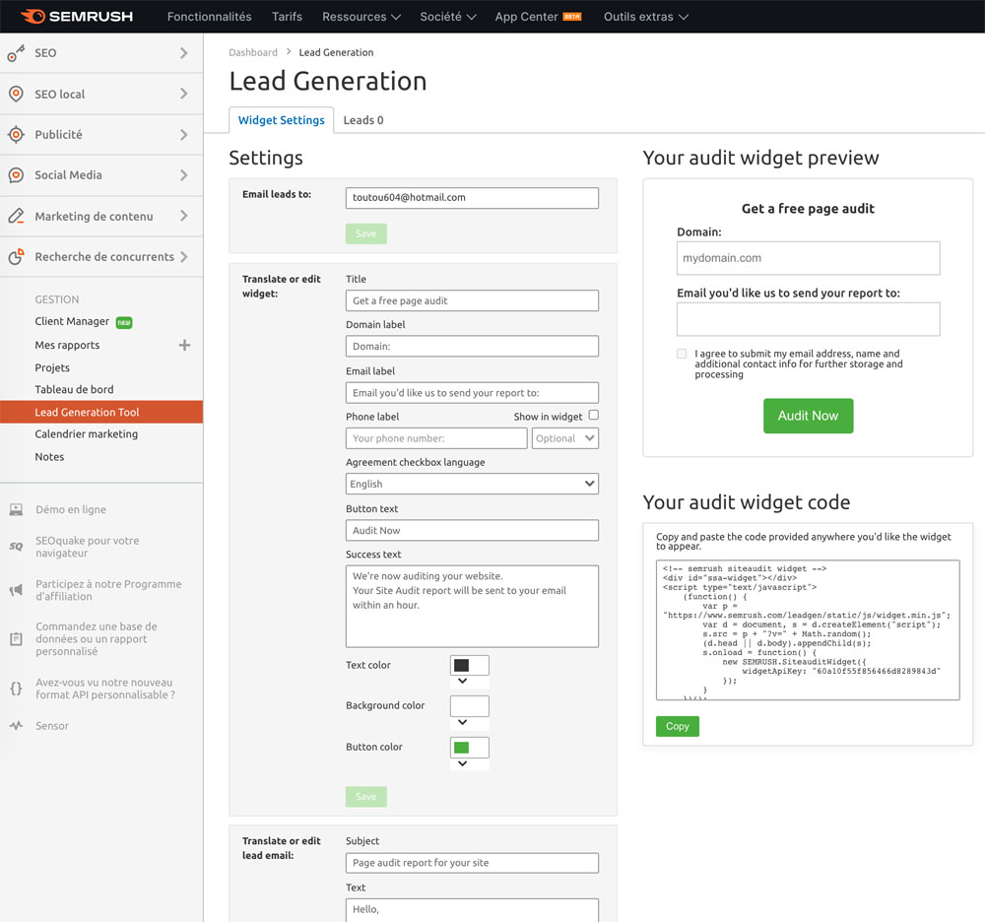Expand the SEO sidebar section chevron
The height and width of the screenshot is (922, 985).
(x=183, y=53)
